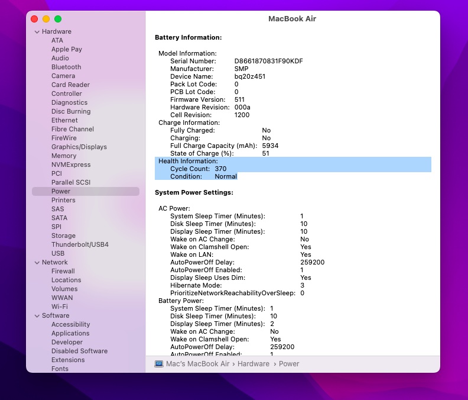Image resolution: width=468 pixels, height=400 pixels.
Task: Select the Power item in sidebar
Action: [x=61, y=191]
